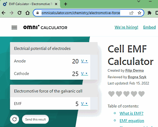Edit the Cathode value 25
Image resolution: width=158 pixels, height=127 pixels.
pos(75,74)
